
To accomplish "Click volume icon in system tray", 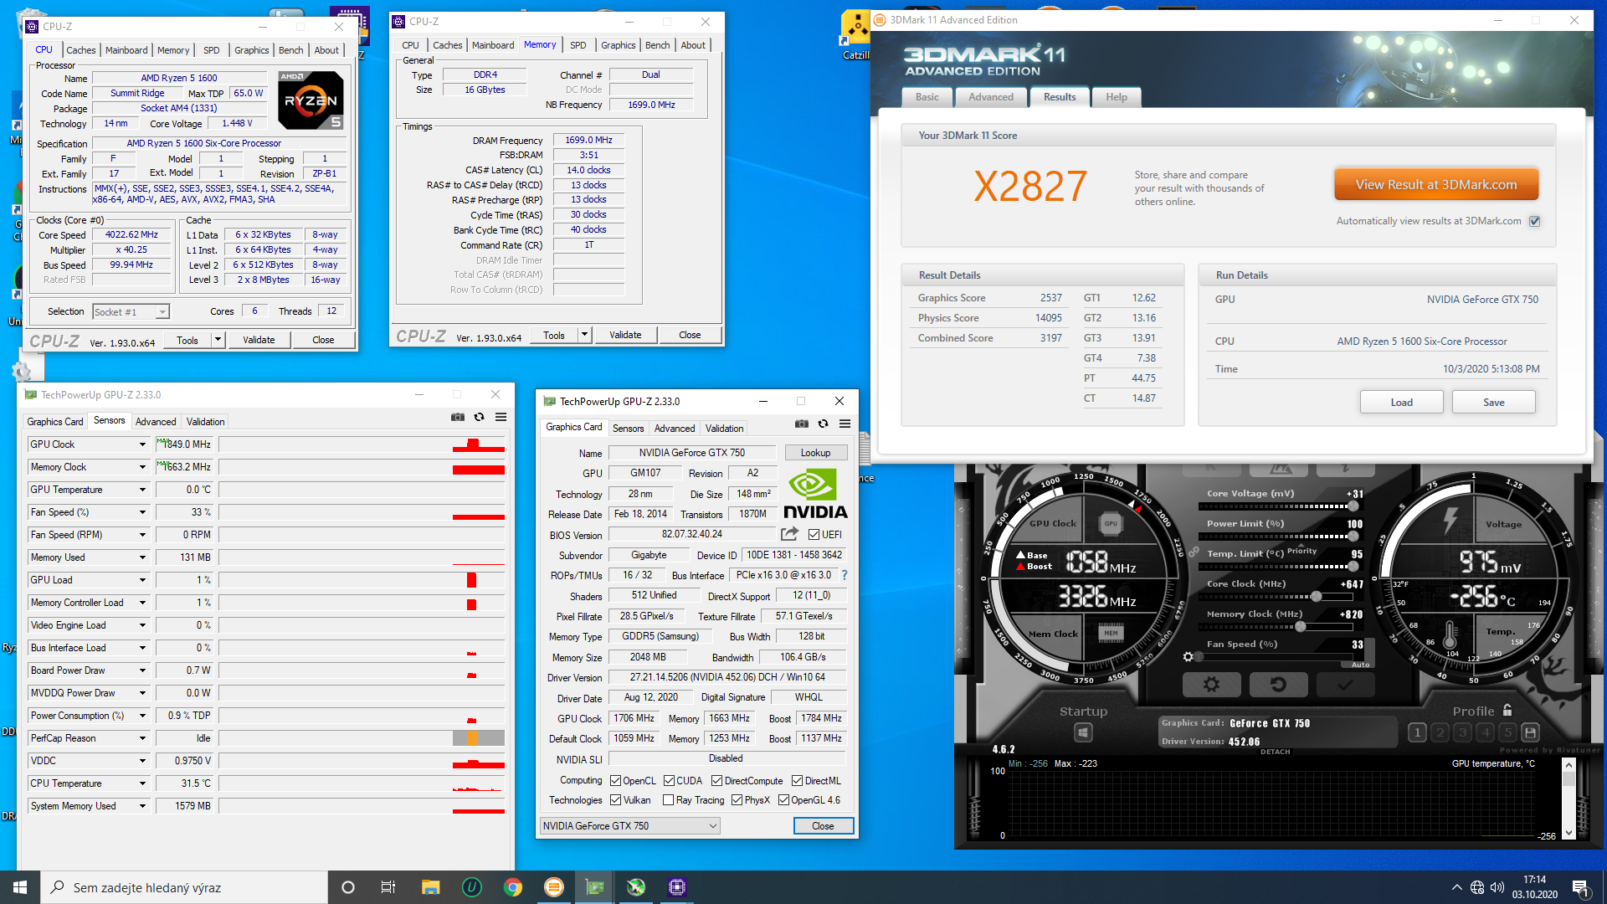I will click(x=1497, y=887).
